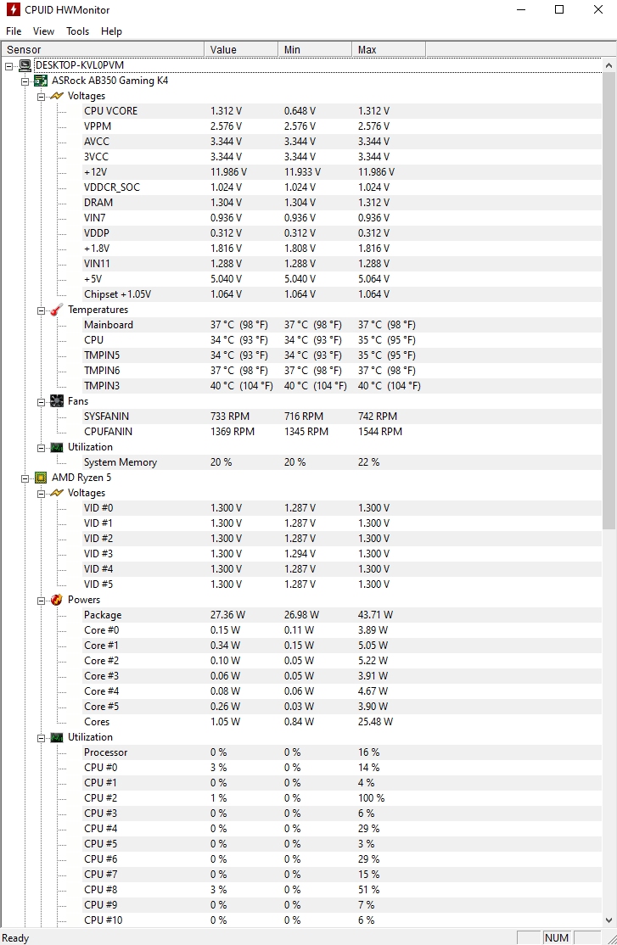Collapse the Ryzen Voltages group
The width and height of the screenshot is (617, 945).
pyautogui.click(x=41, y=494)
